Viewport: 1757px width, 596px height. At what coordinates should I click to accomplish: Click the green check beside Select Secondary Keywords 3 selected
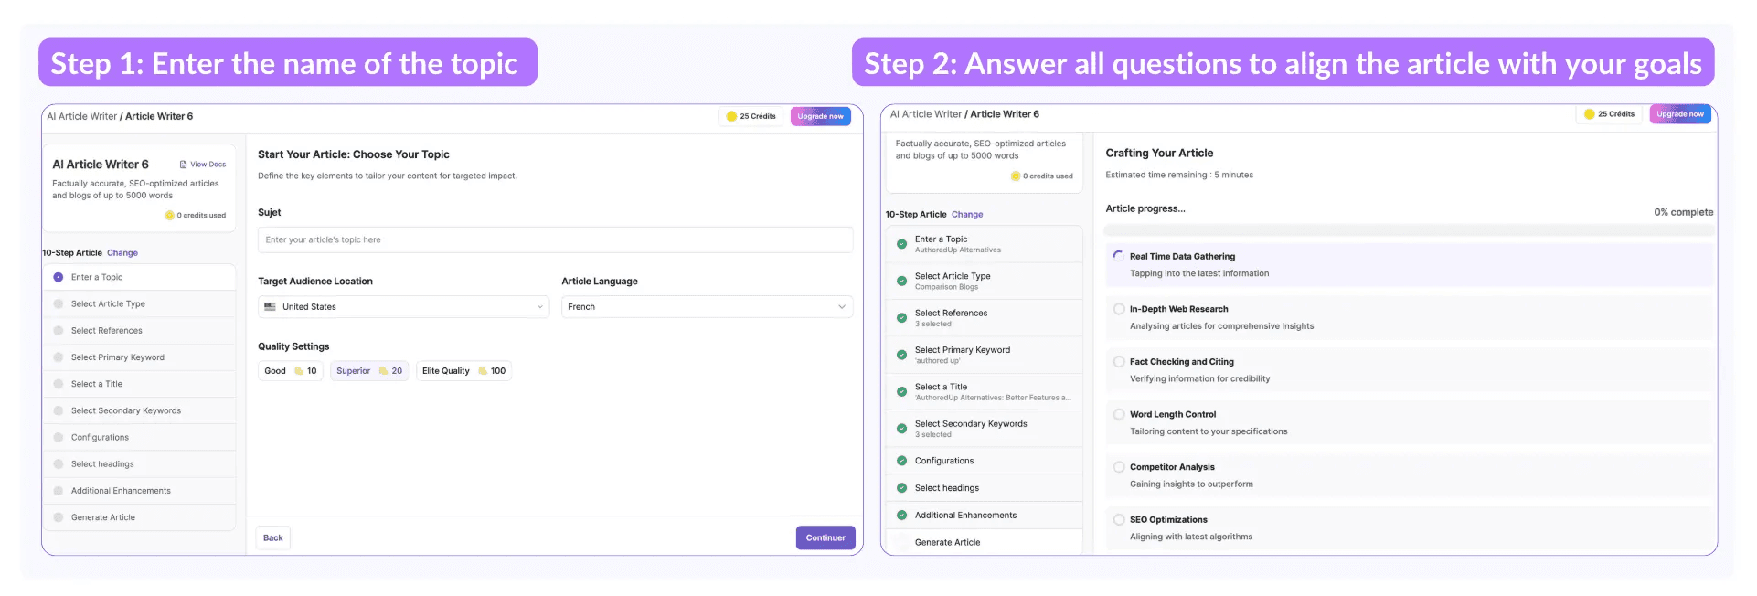[902, 429]
